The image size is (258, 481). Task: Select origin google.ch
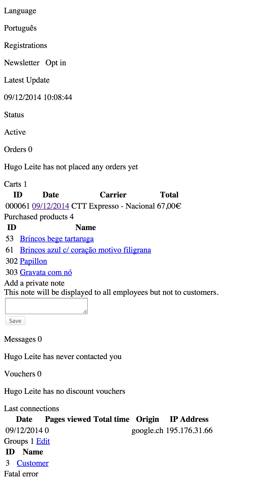[147, 430]
